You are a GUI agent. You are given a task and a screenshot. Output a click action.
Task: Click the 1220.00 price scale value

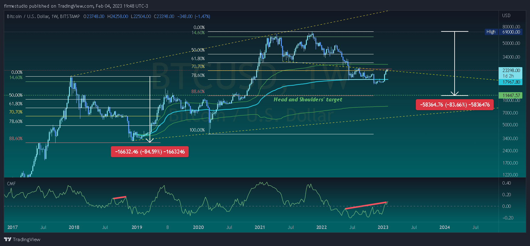(x=510, y=175)
